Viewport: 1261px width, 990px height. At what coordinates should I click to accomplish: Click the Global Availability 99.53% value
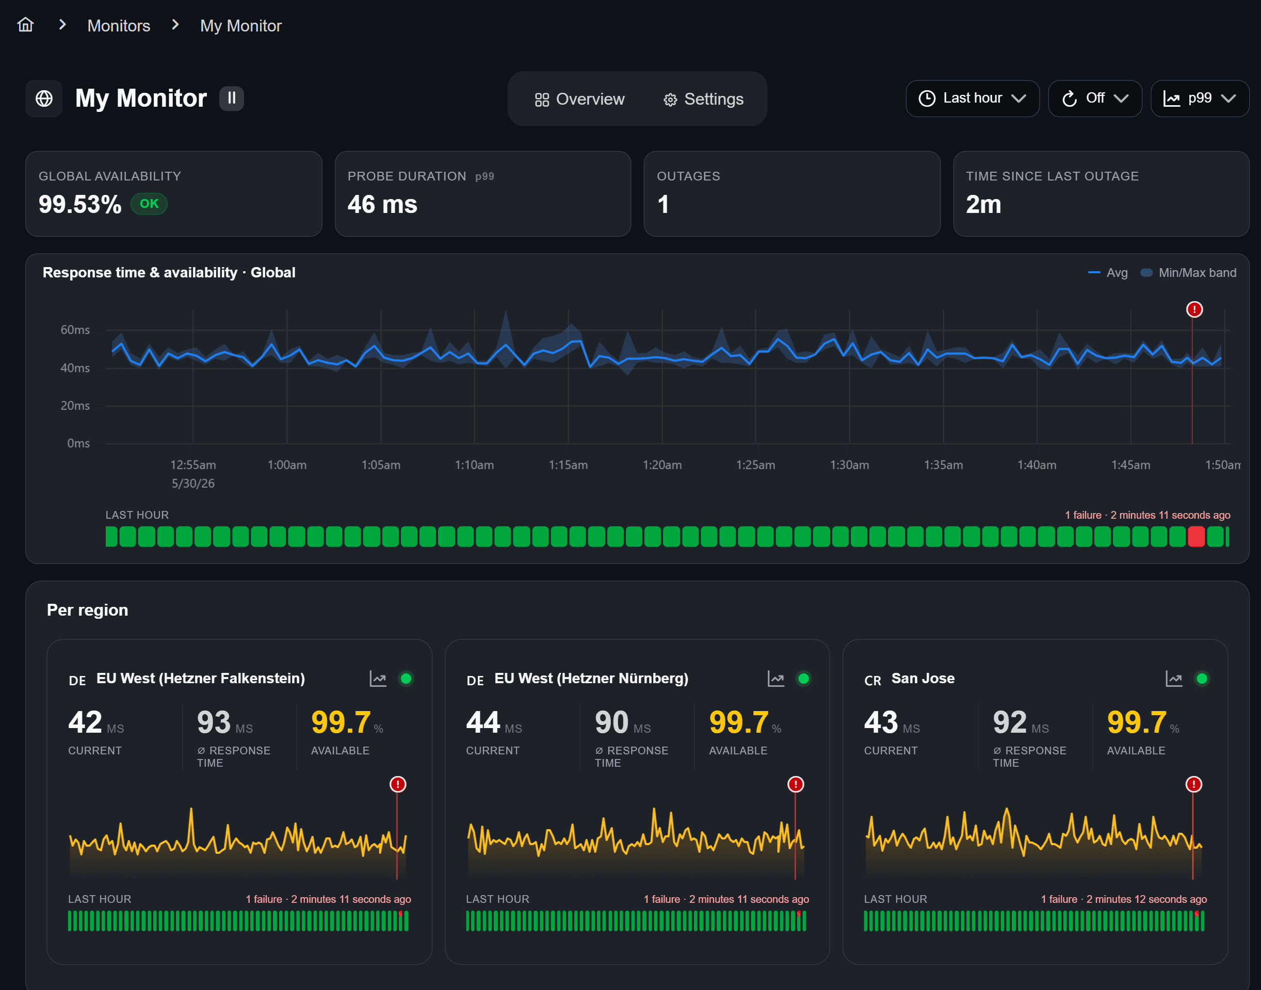pyautogui.click(x=80, y=204)
